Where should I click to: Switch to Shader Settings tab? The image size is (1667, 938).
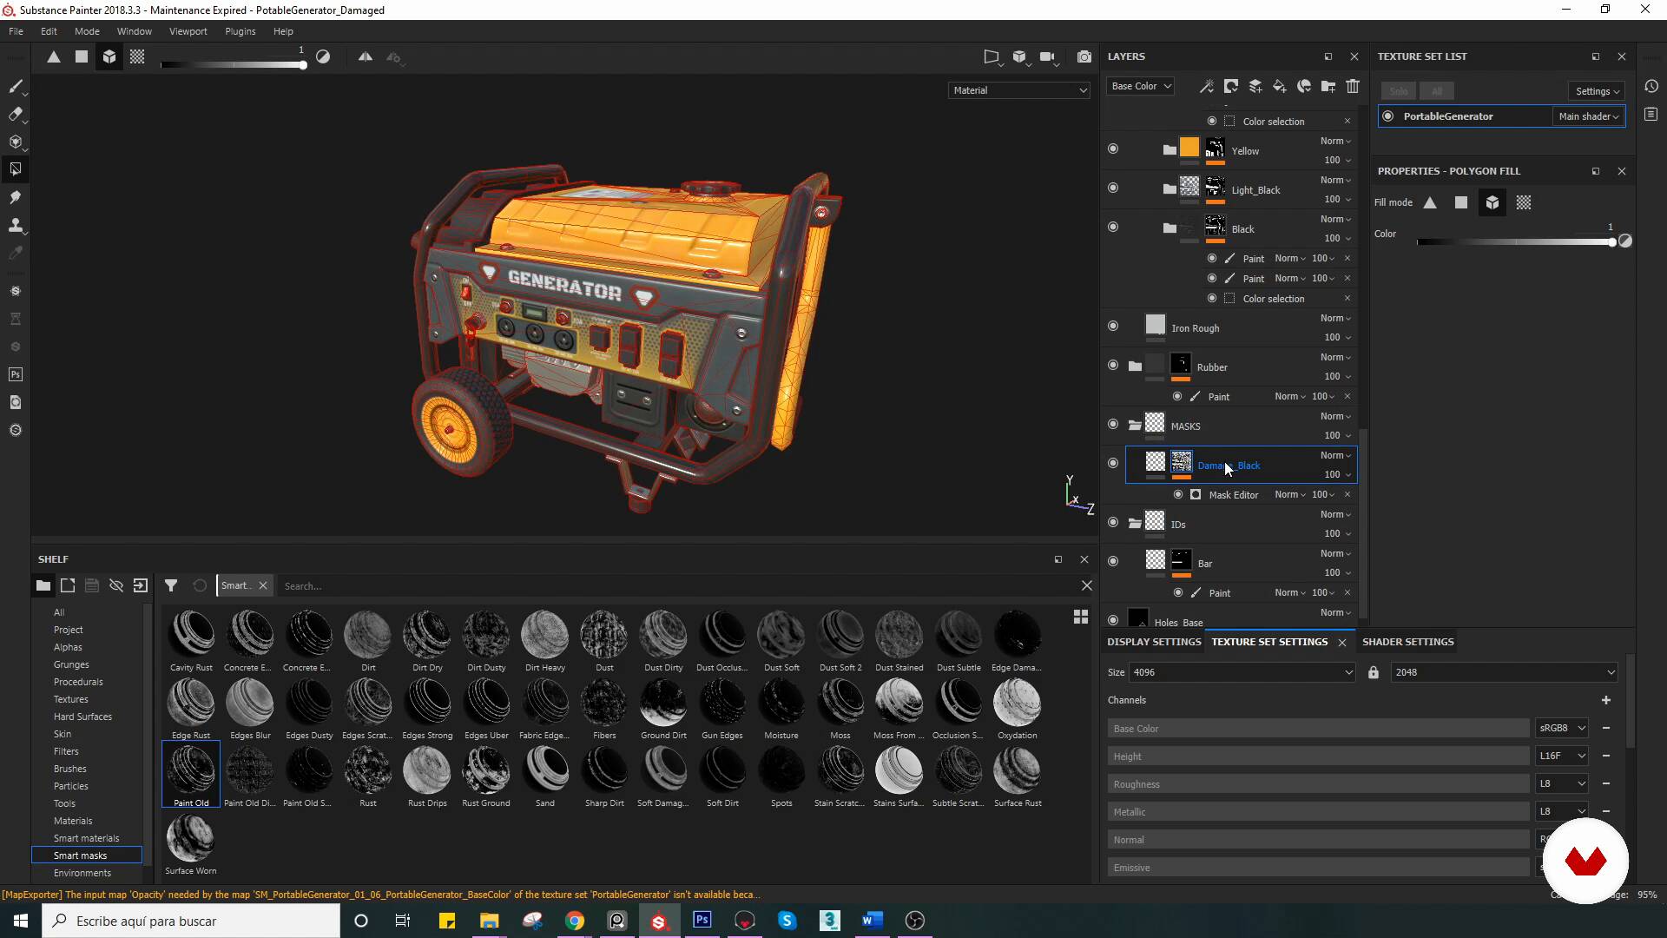click(x=1408, y=642)
